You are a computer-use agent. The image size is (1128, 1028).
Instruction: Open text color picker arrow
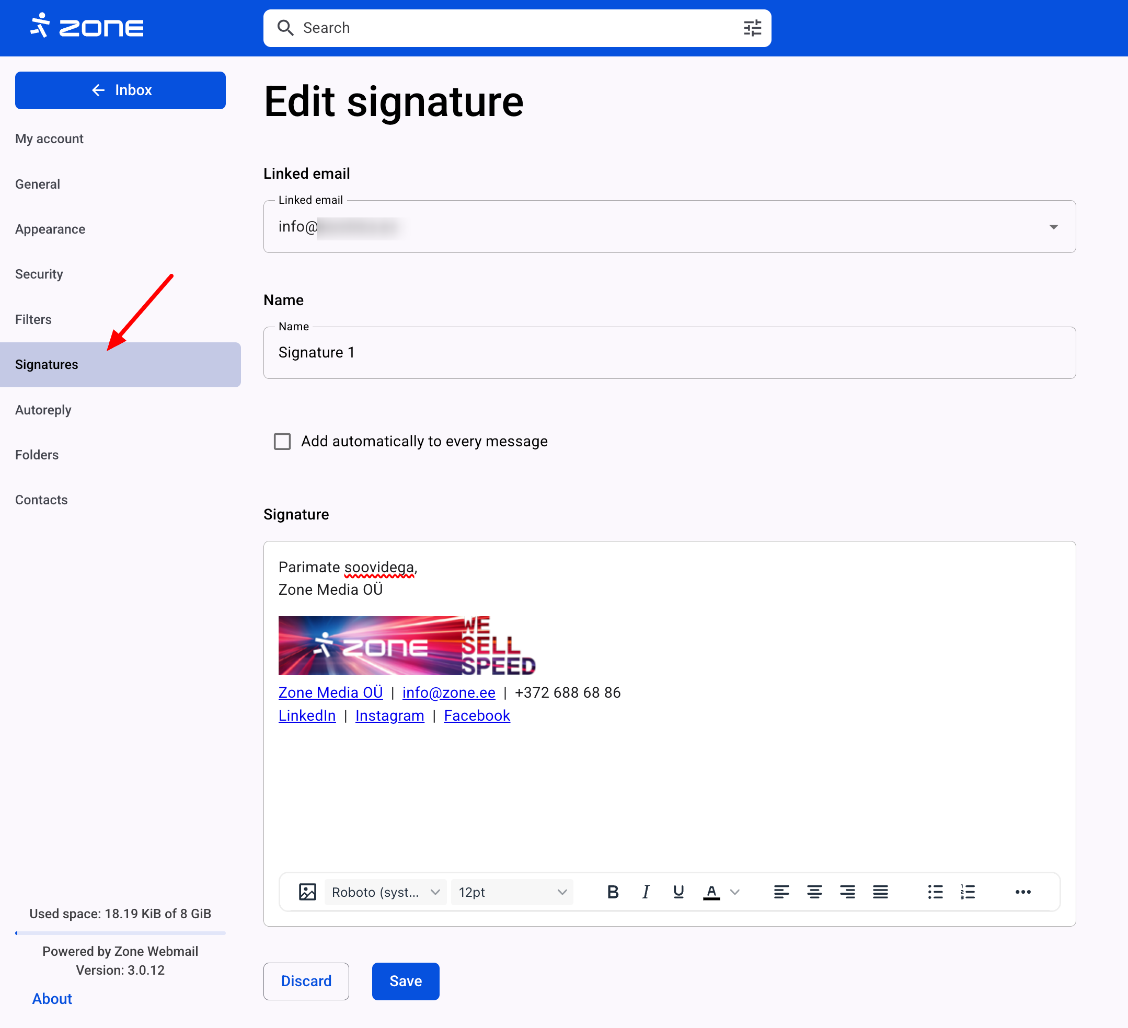click(x=735, y=892)
